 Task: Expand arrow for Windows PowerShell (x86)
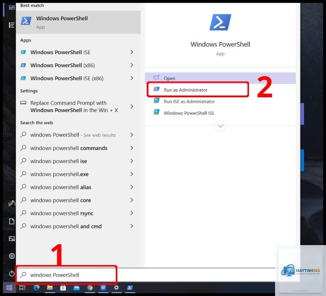tap(132, 65)
